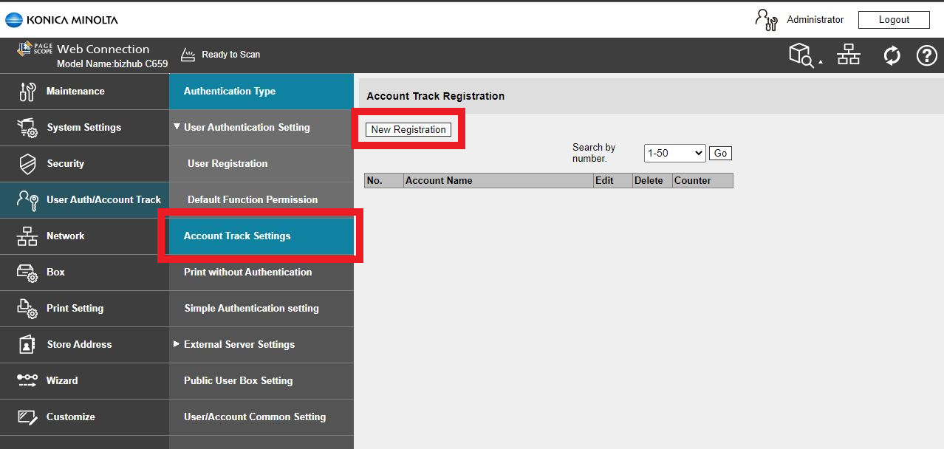
Task: Click the Security shield icon
Action: coord(27,164)
